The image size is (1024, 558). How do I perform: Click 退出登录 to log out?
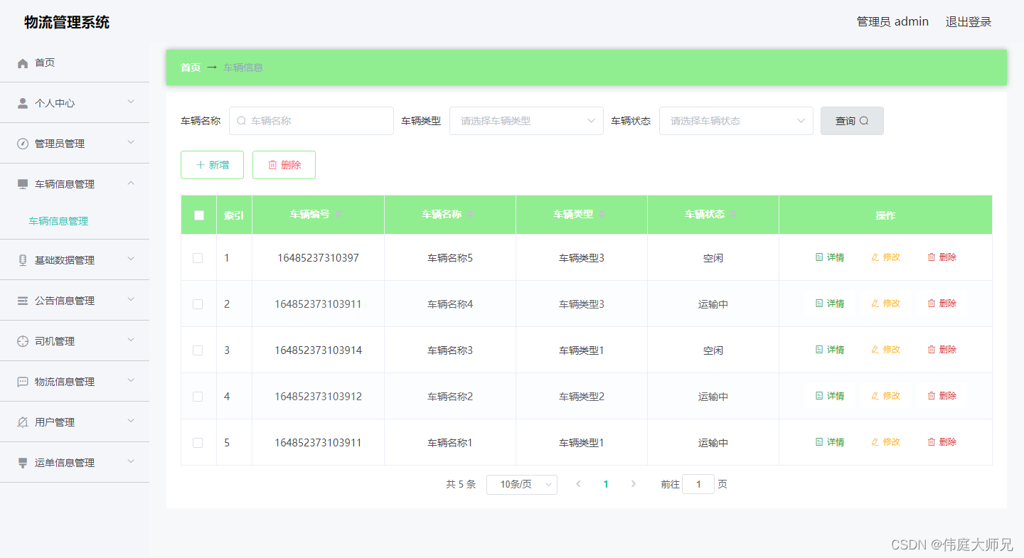tap(968, 22)
